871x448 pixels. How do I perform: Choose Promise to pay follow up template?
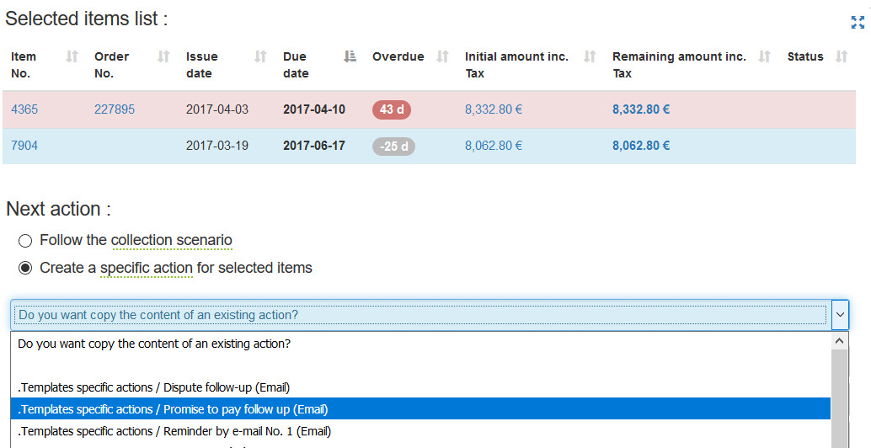tap(173, 409)
